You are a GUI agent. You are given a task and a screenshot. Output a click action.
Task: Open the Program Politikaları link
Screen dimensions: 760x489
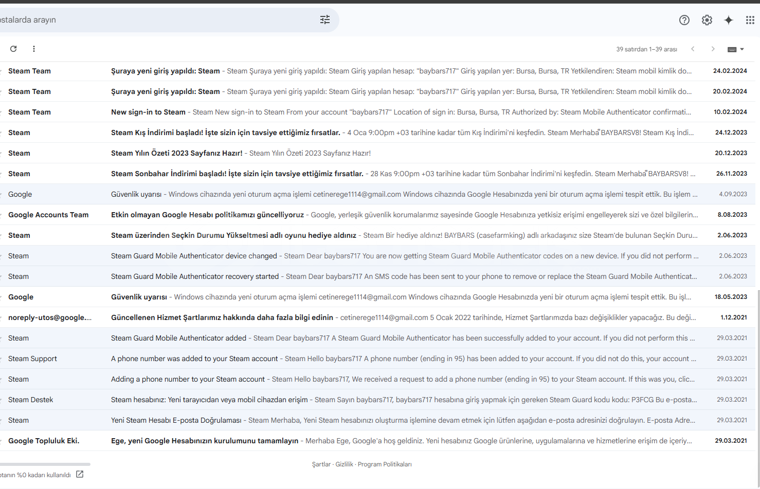pos(385,464)
